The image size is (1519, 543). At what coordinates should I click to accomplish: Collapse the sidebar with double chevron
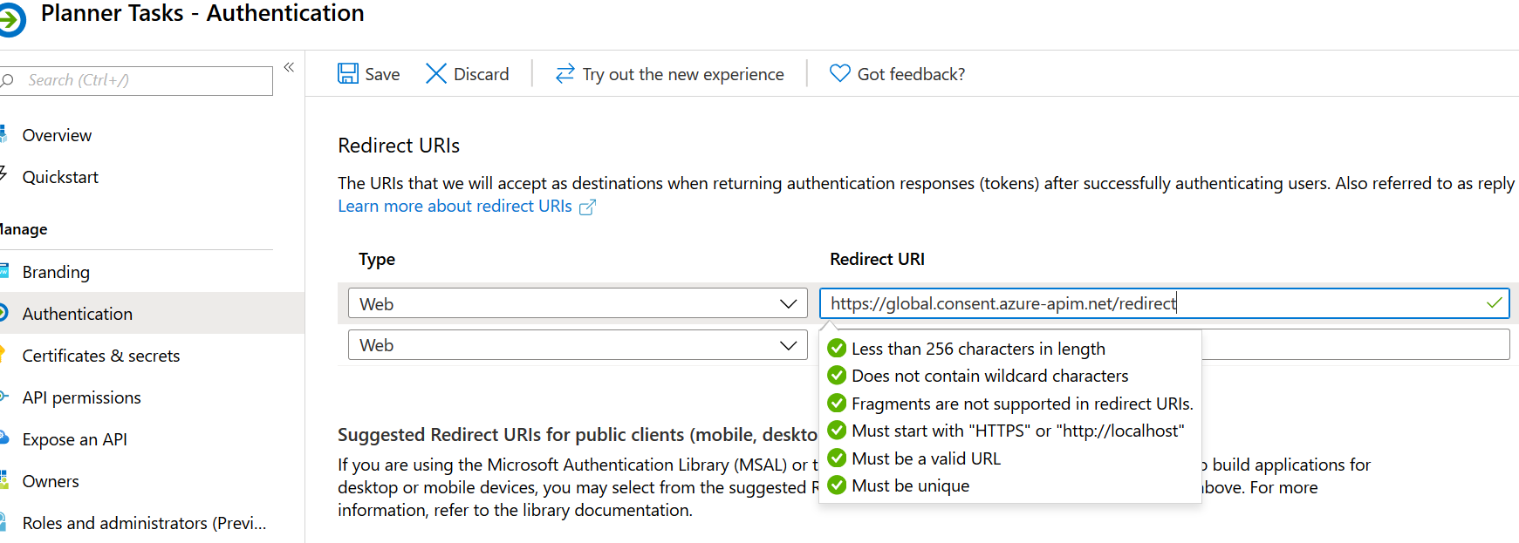coord(289,68)
